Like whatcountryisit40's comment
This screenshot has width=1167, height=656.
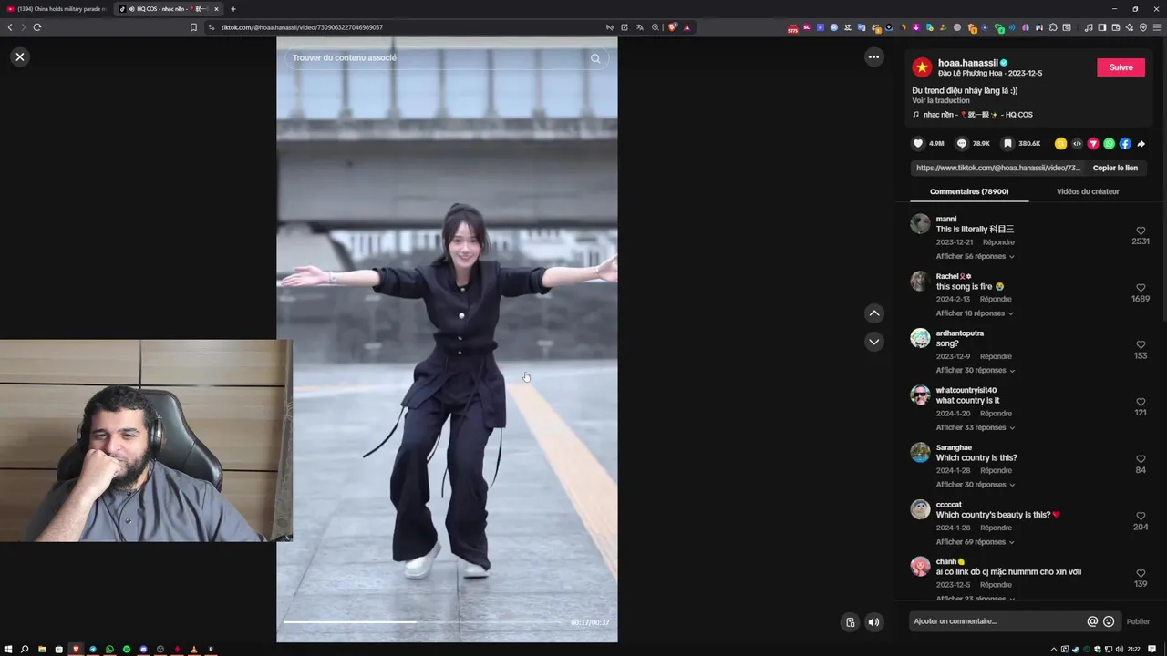click(x=1141, y=402)
